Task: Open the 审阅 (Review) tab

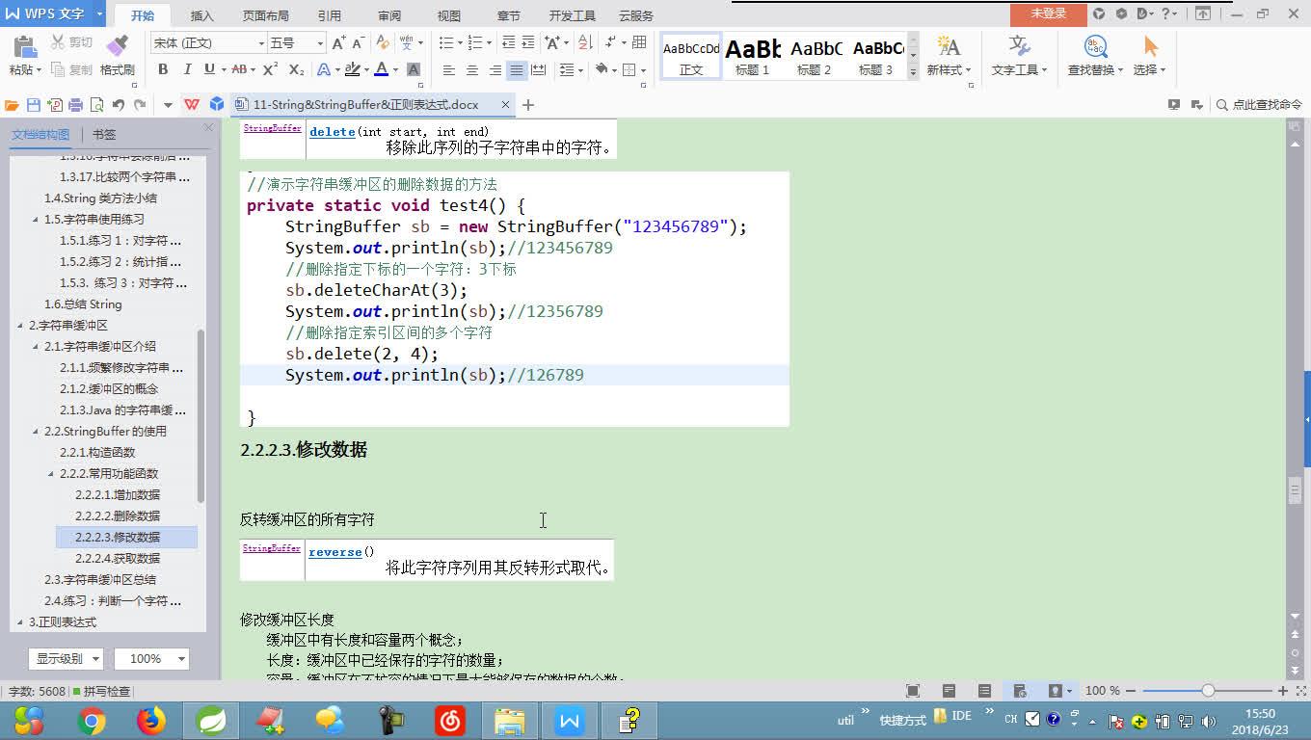Action: coord(389,15)
